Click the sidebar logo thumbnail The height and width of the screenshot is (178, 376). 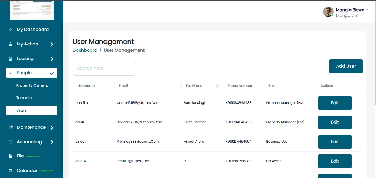pos(32,10)
